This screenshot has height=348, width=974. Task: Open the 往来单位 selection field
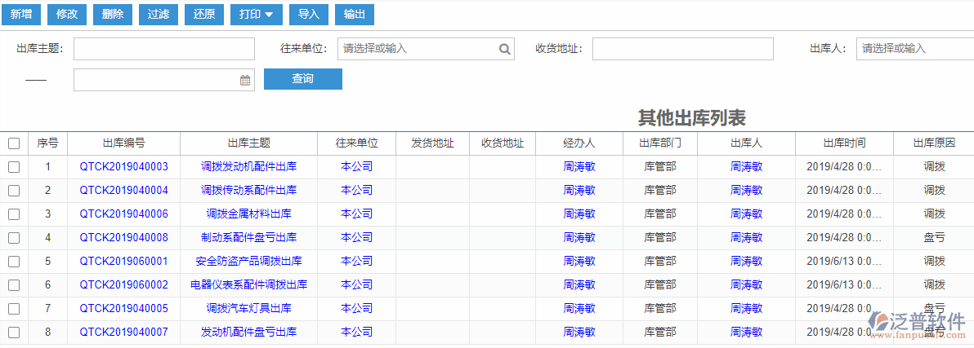[x=418, y=49]
